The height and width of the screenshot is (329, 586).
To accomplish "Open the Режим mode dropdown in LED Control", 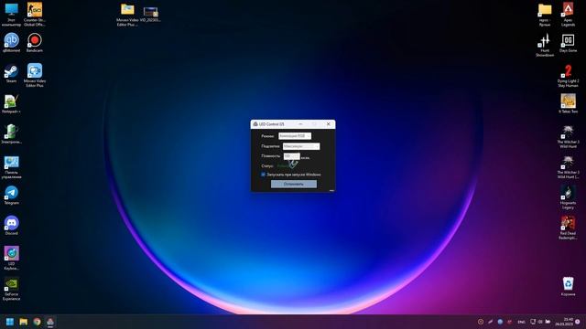I will (x=295, y=136).
